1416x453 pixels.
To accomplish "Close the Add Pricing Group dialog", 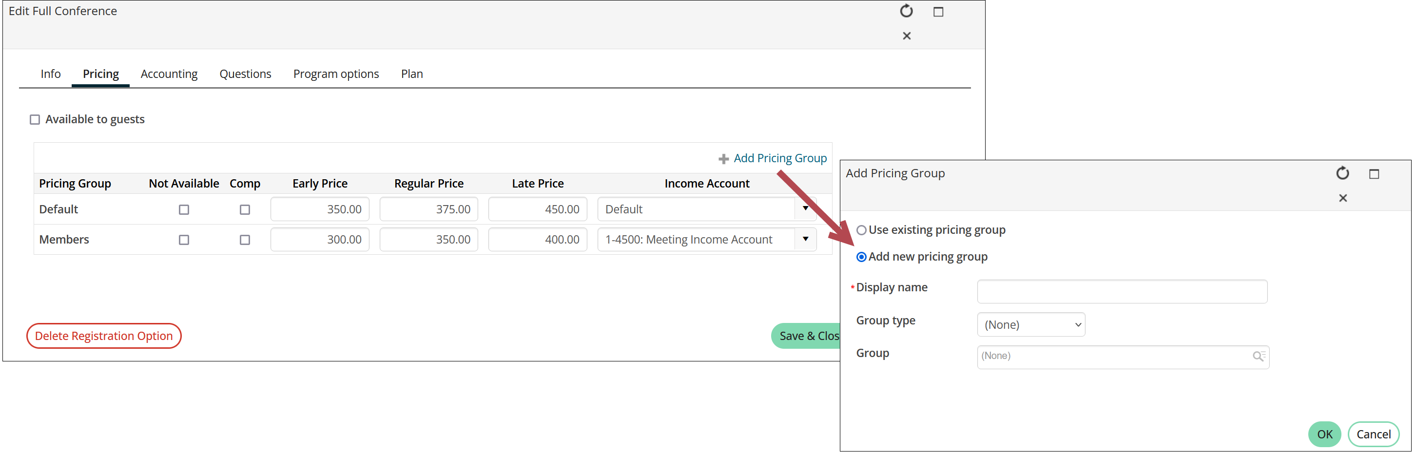I will [1342, 198].
